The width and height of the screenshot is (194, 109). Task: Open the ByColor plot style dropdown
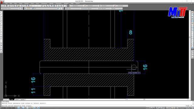tap(116, 8)
